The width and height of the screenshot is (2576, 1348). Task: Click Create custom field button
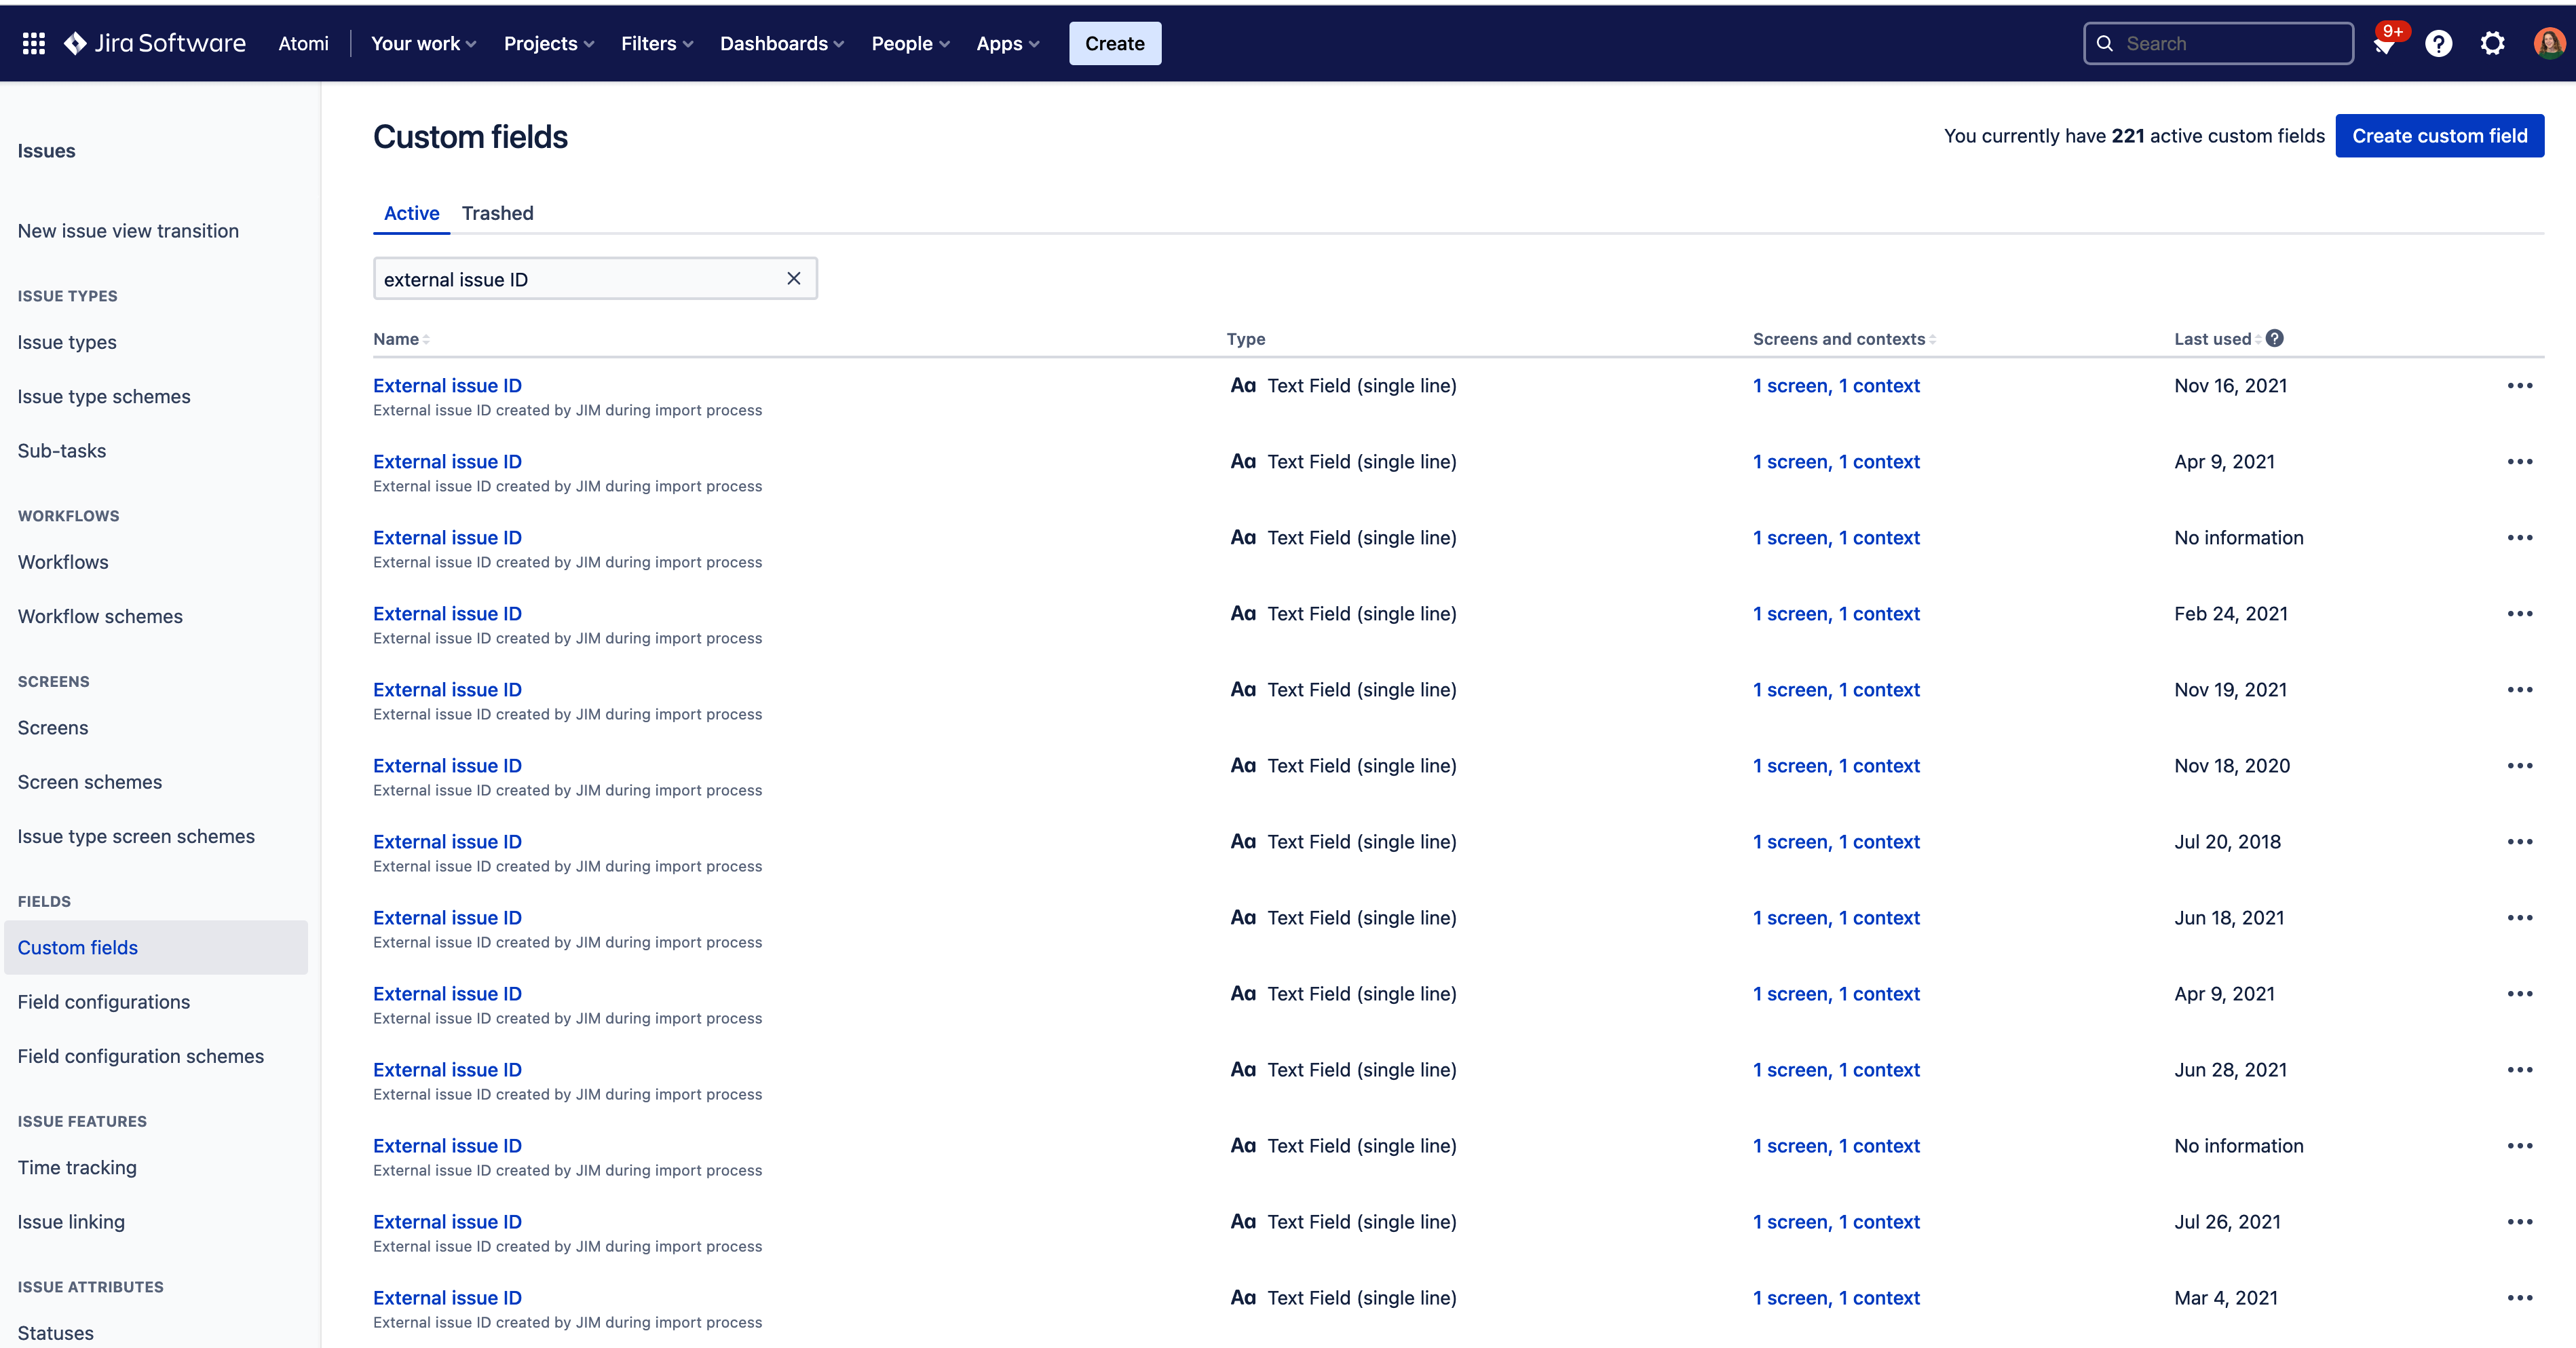pos(2439,135)
